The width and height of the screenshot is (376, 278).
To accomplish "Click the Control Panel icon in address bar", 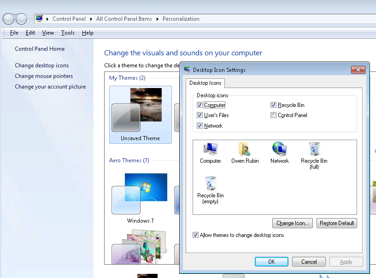I will 39,19.
